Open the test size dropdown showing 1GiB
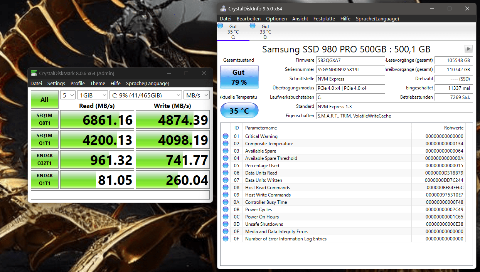Viewport: 480px width, 272px height. pos(93,95)
